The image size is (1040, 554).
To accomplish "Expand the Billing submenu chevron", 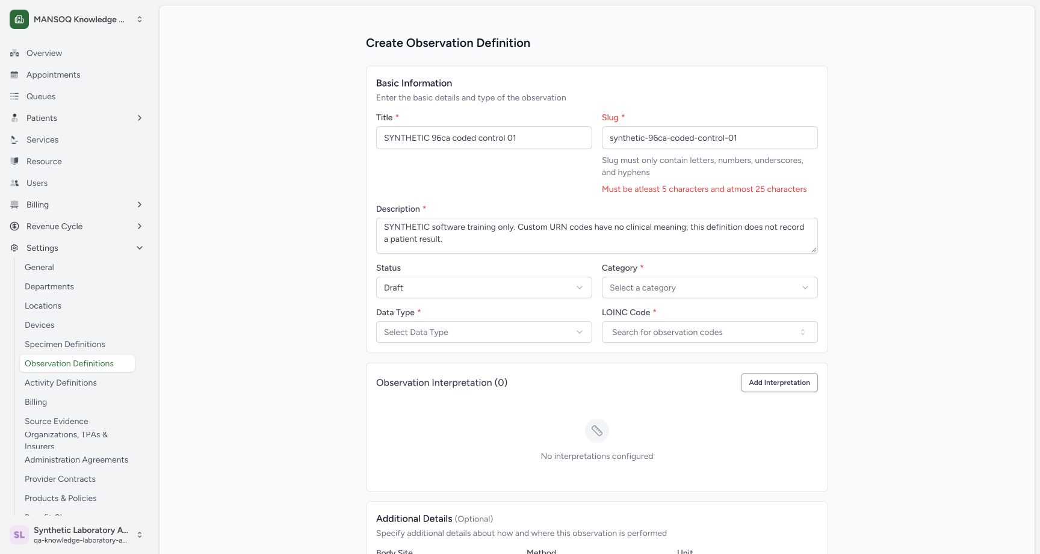I will pyautogui.click(x=140, y=205).
